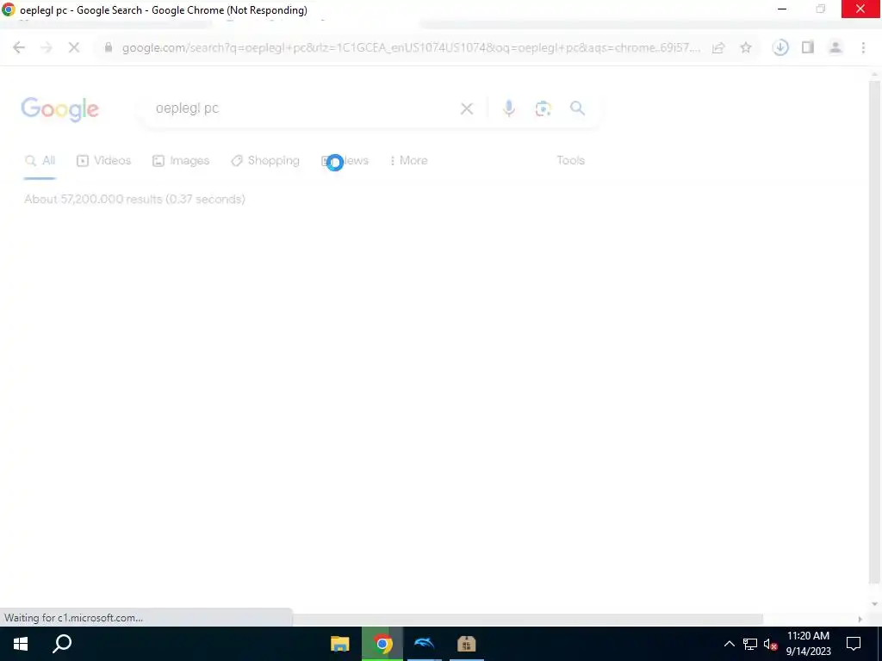
Task: Open the box package app in taskbar
Action: pyautogui.click(x=466, y=644)
